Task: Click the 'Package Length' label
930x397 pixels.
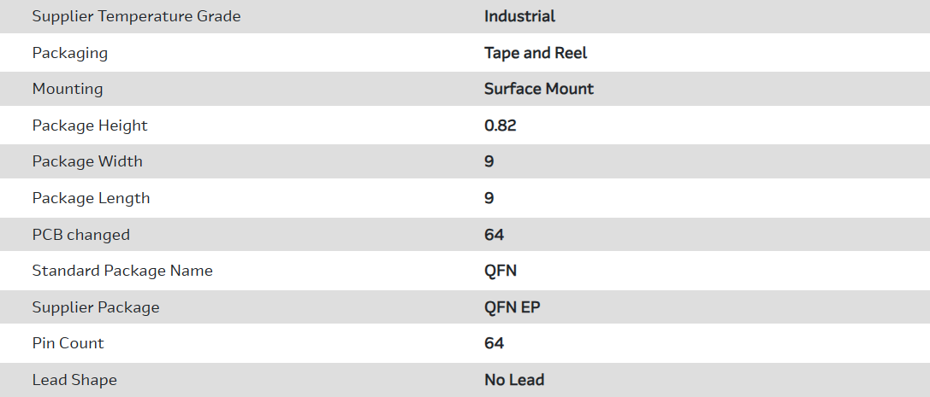Action: point(91,198)
